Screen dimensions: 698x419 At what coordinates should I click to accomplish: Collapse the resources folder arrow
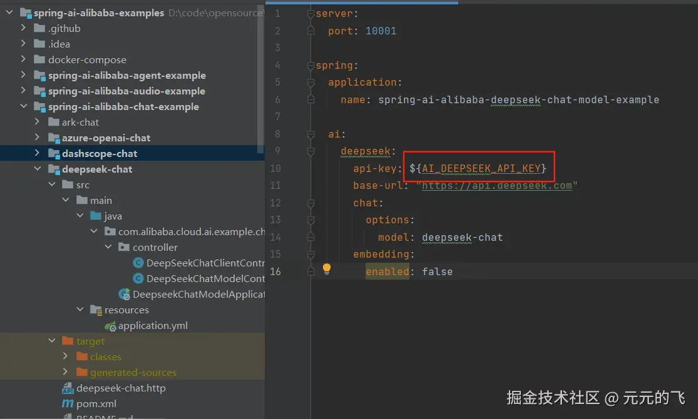[80, 310]
